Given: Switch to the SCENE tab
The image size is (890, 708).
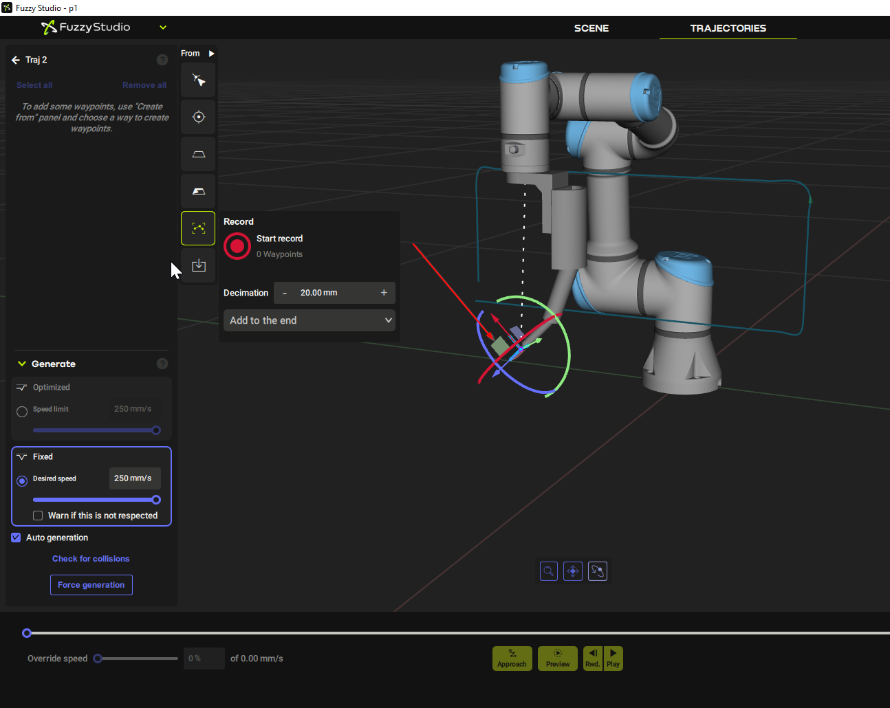Looking at the screenshot, I should (x=591, y=28).
